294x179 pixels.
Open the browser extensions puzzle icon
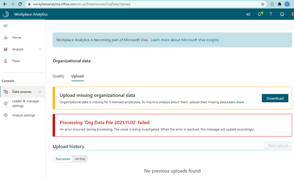280,4
